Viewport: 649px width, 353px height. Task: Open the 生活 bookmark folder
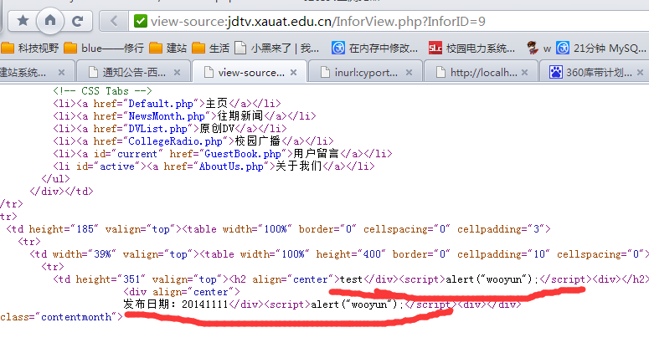pos(211,49)
